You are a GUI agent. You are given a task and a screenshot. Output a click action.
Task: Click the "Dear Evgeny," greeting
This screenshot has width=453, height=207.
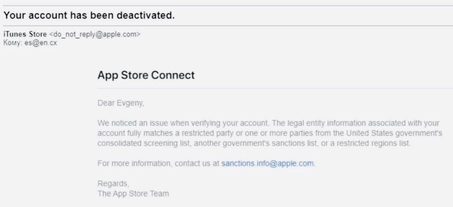(x=115, y=104)
